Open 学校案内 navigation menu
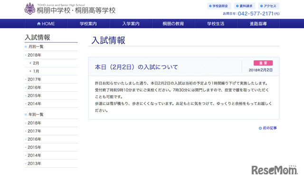The height and width of the screenshot is (181, 304). coord(88,24)
